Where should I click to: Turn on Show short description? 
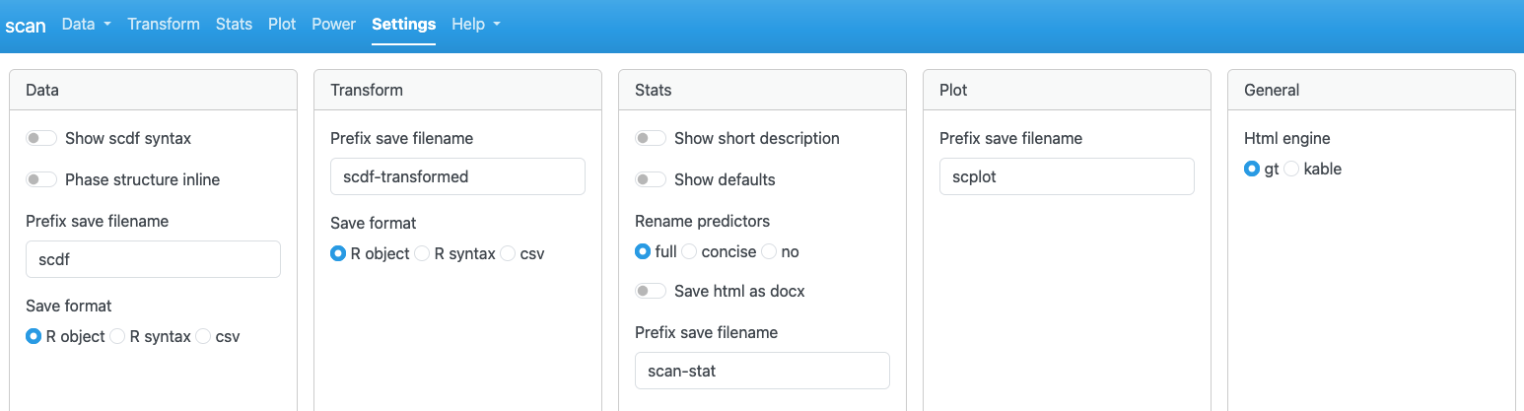(651, 138)
